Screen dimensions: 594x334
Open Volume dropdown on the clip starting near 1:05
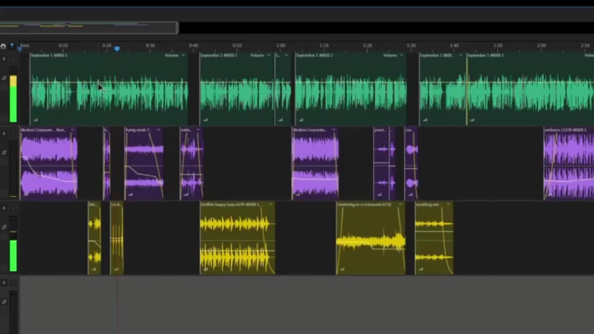coord(393,55)
